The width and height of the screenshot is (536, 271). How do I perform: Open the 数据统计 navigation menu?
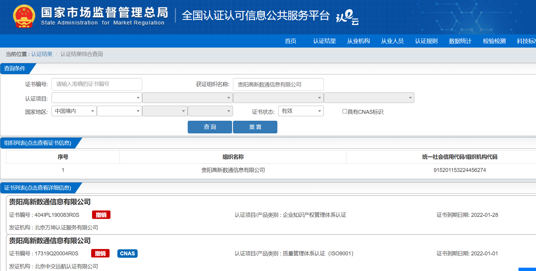pyautogui.click(x=460, y=41)
